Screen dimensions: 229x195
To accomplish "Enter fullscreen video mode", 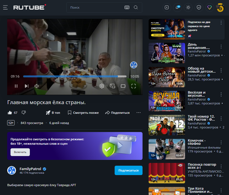I will click(134, 86).
